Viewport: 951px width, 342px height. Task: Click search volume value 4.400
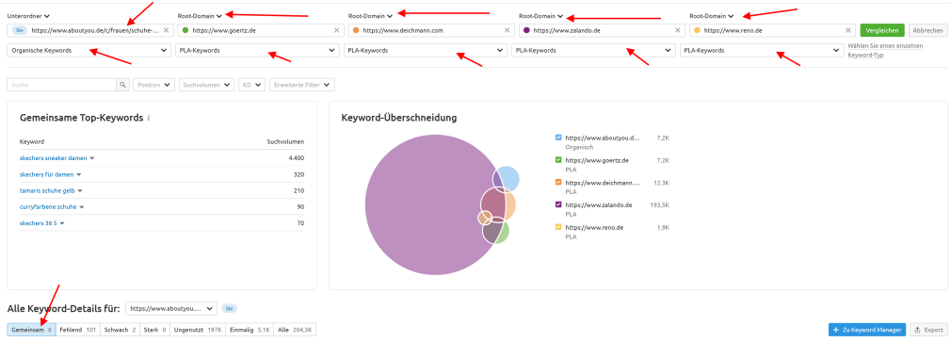pos(297,157)
